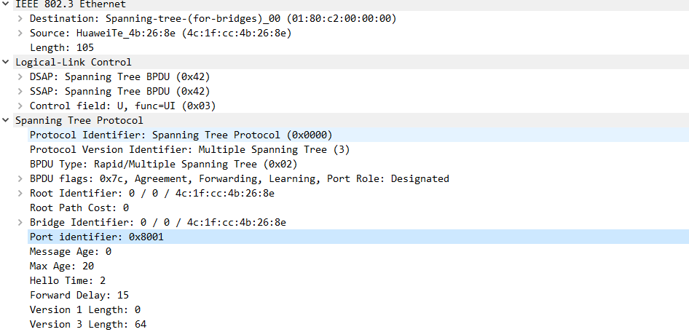Select the Root Path Cost row
Image resolution: width=689 pixels, height=332 pixels.
point(79,207)
